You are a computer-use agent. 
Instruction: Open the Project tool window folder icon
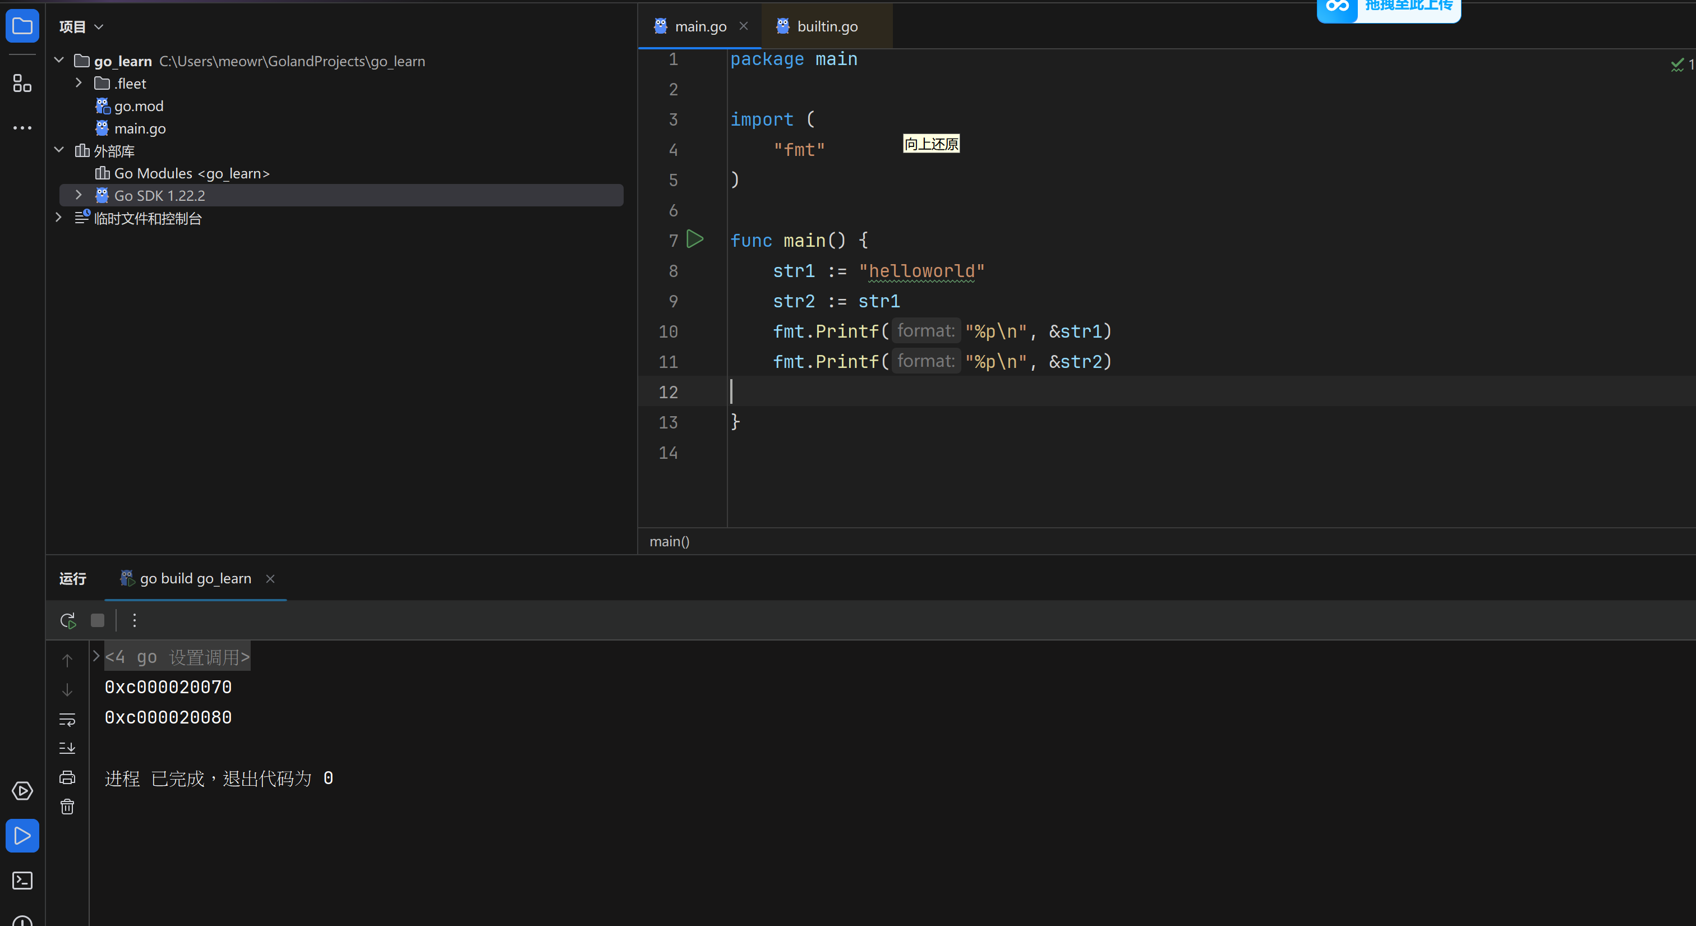pyautogui.click(x=22, y=27)
